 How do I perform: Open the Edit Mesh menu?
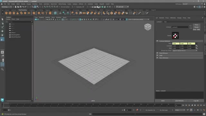click(46, 4)
